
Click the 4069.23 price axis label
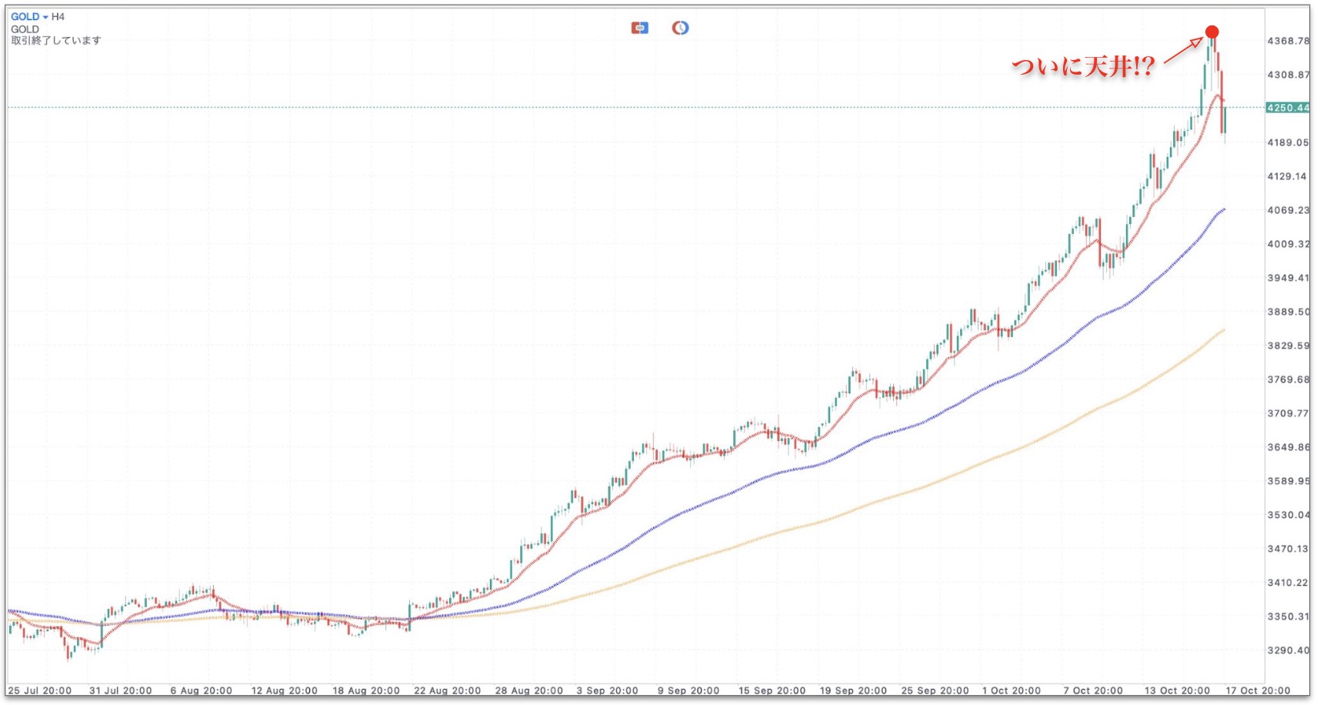pyautogui.click(x=1288, y=210)
